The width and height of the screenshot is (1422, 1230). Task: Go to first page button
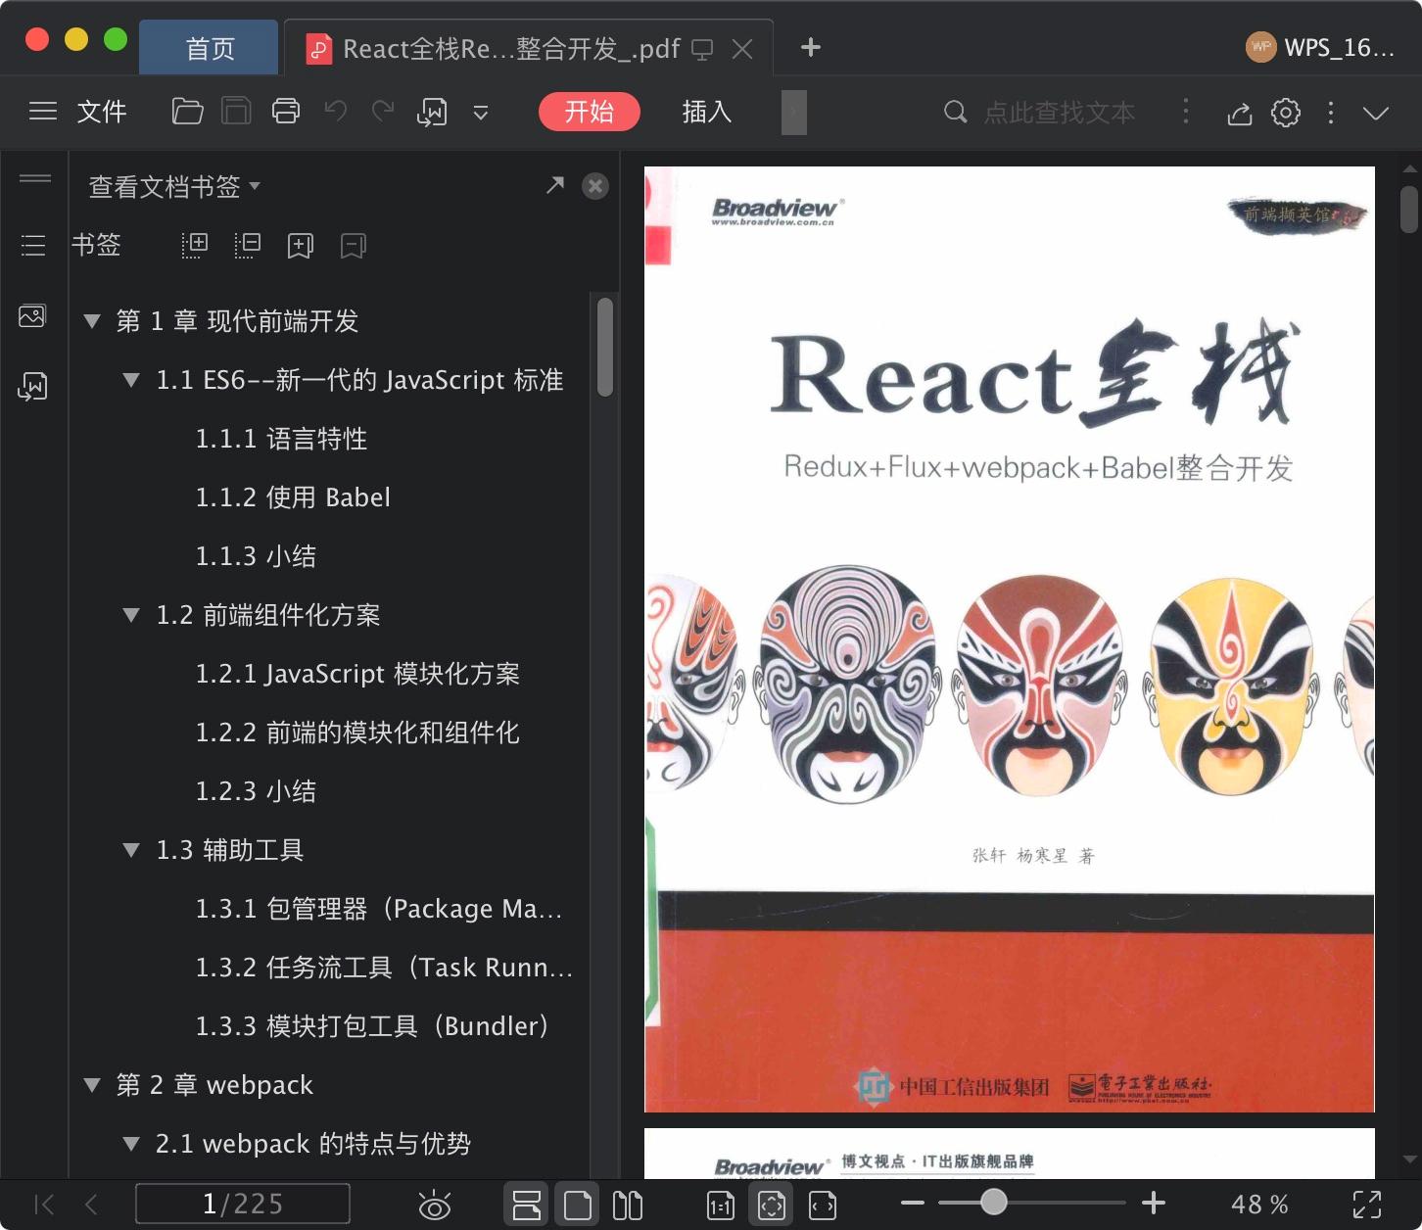point(44,1204)
